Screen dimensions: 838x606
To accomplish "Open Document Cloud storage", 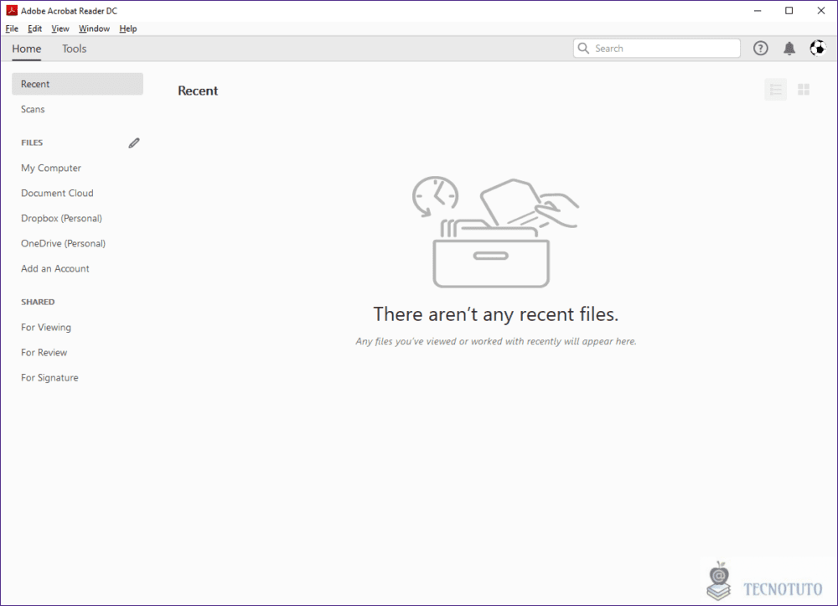I will (57, 193).
